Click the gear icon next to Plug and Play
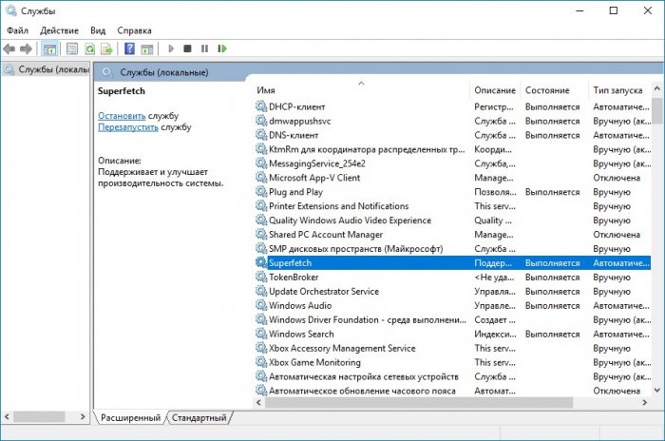665x441 pixels. 261,191
